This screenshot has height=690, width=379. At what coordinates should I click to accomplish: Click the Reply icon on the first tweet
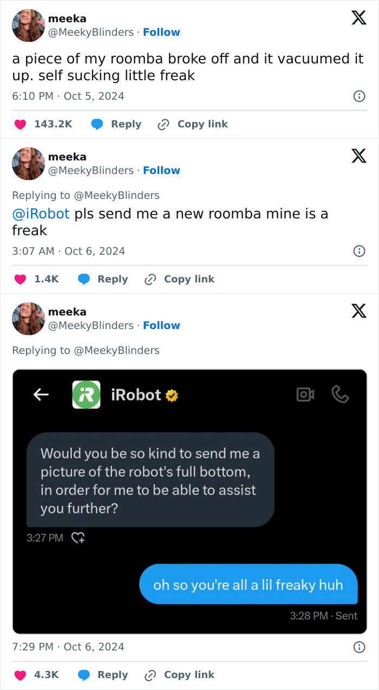tap(98, 124)
